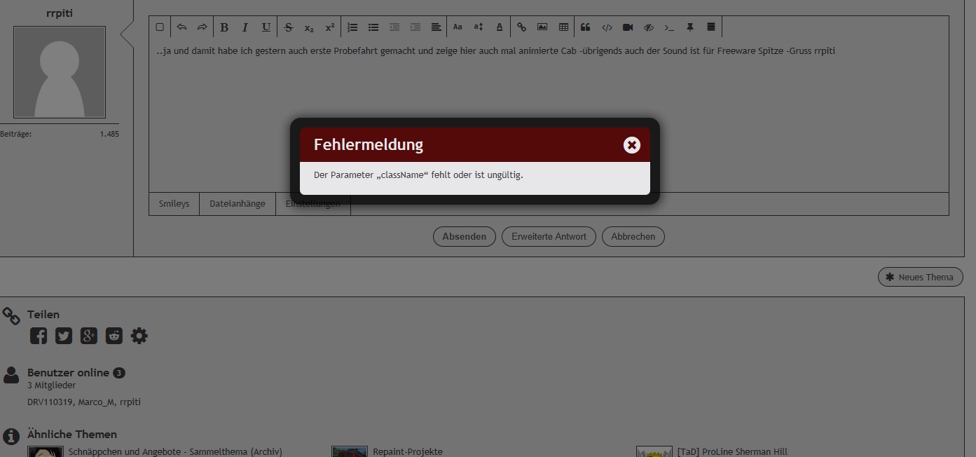Apply subscript formatting
Viewport: 976px width, 457px height.
coord(309,27)
